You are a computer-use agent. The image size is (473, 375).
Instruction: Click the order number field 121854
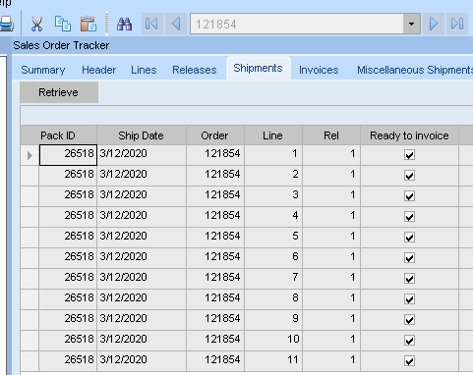point(297,24)
